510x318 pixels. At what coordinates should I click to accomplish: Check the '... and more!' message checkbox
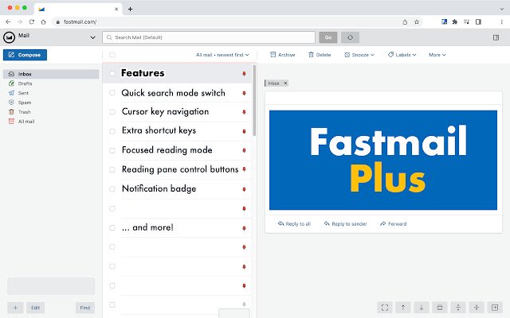tap(112, 227)
